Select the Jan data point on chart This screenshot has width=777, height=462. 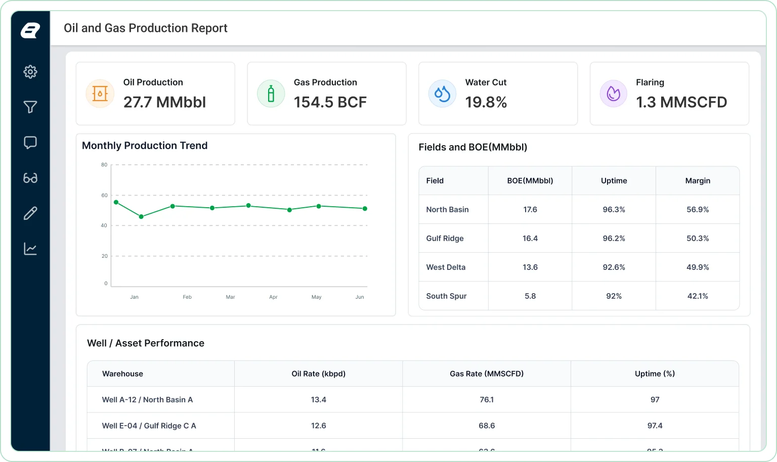[116, 202]
